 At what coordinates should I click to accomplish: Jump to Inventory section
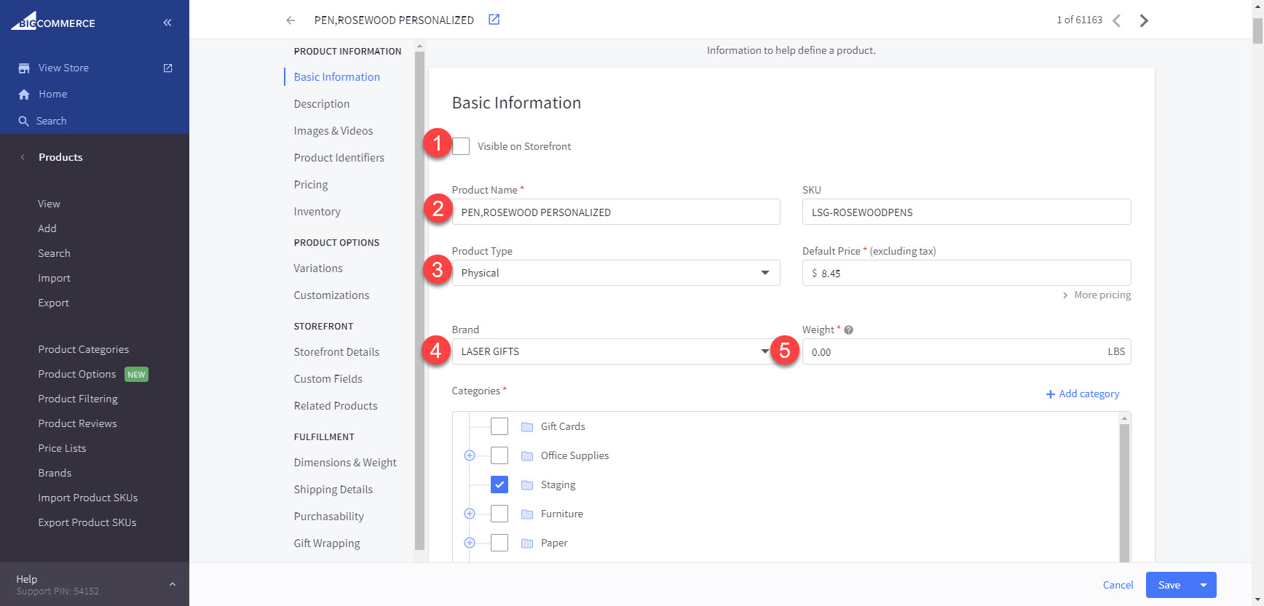(317, 212)
